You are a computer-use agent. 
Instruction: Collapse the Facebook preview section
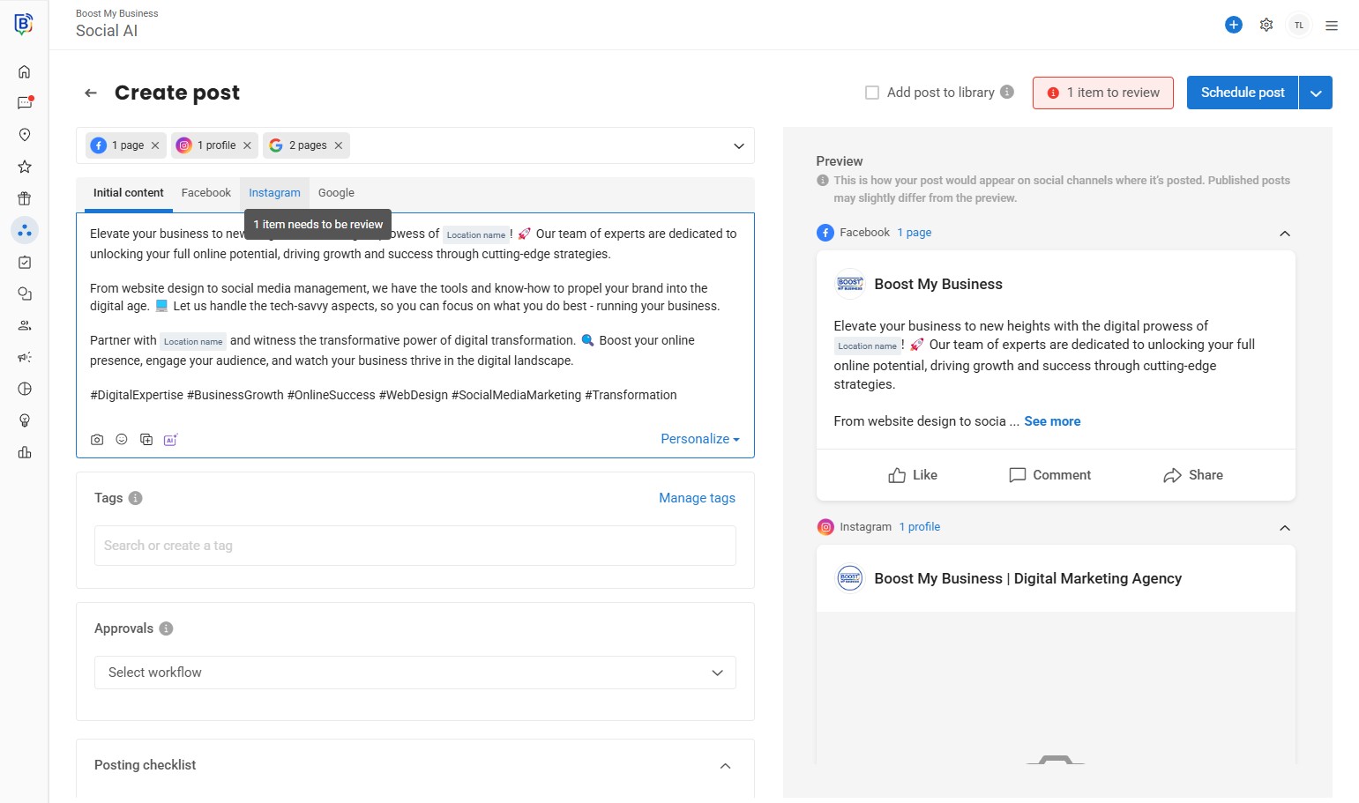(1285, 234)
